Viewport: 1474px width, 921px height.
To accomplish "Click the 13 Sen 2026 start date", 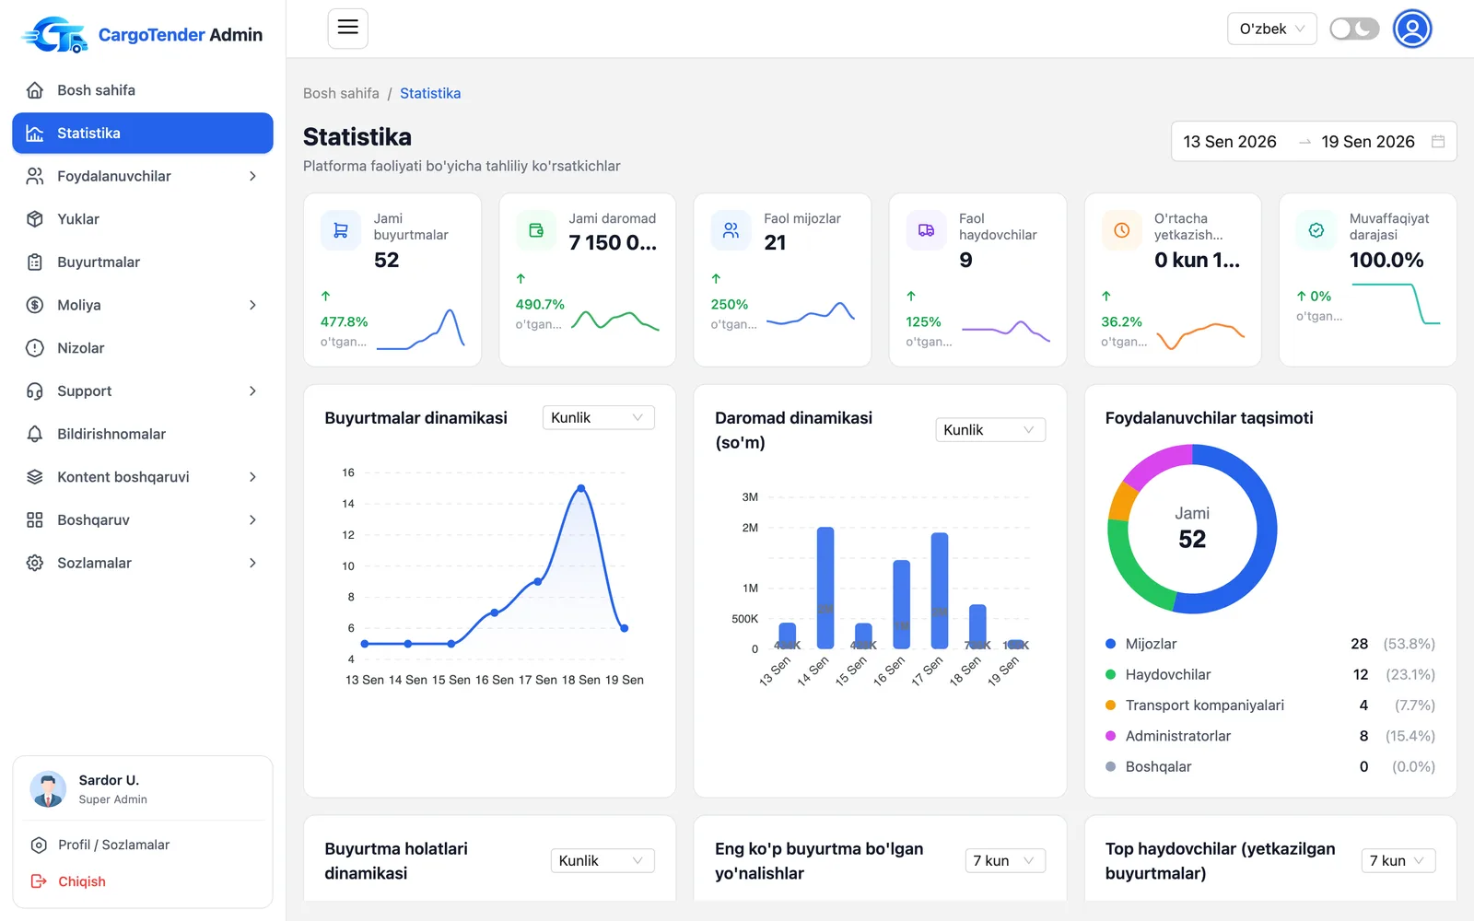I will click(x=1230, y=142).
